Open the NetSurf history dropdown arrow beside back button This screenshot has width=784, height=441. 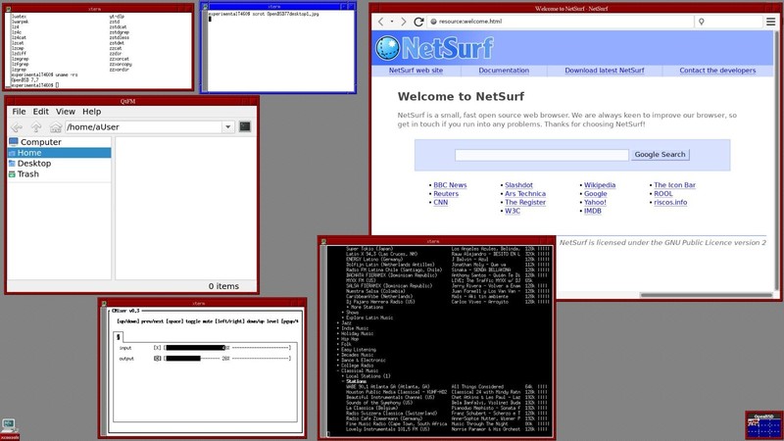click(x=392, y=22)
